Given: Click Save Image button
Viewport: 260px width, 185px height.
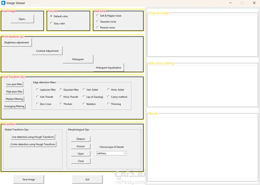Looking at the screenshot, I should click(29, 179).
